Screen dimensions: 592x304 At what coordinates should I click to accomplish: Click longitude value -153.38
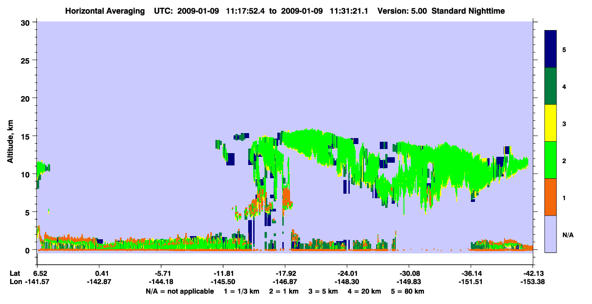click(x=533, y=282)
